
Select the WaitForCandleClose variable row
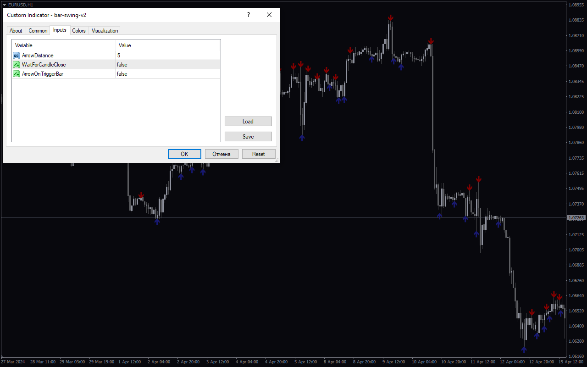pyautogui.click(x=116, y=65)
